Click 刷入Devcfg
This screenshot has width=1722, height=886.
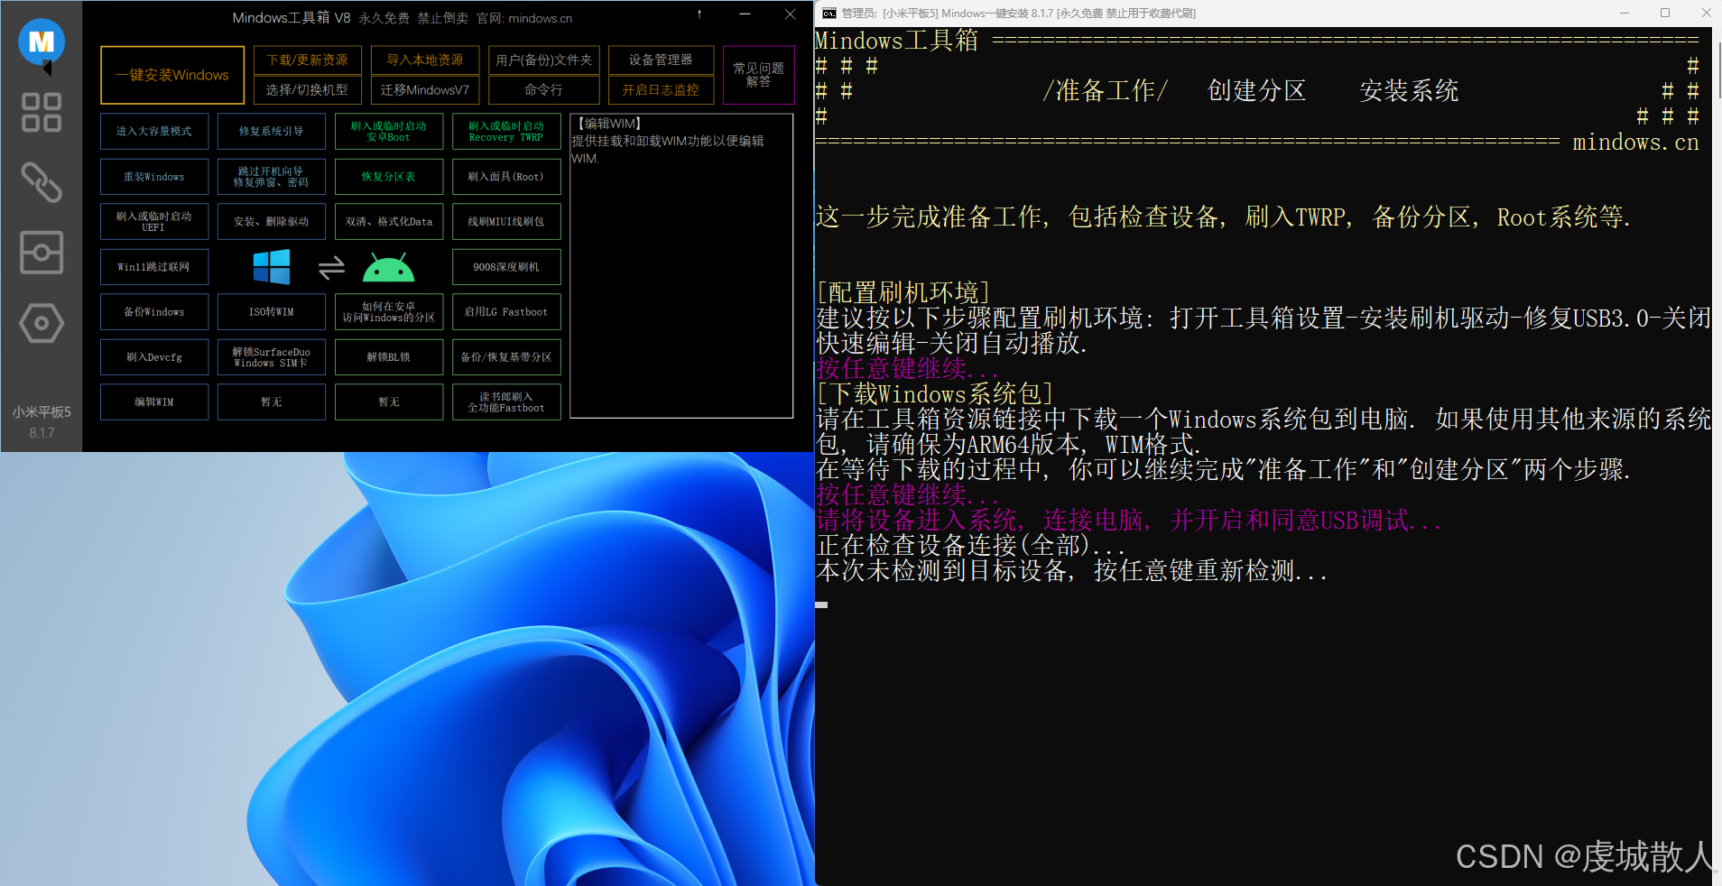(x=154, y=357)
